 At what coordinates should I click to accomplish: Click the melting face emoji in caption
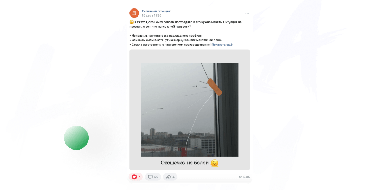tap(215, 163)
